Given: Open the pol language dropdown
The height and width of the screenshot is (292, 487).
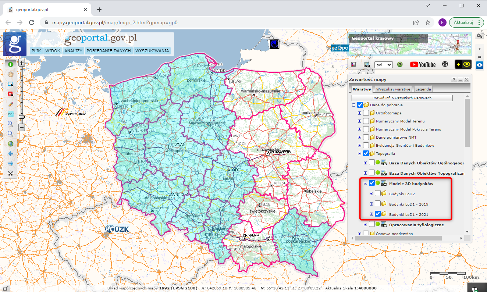Looking at the screenshot, I should pos(383,64).
